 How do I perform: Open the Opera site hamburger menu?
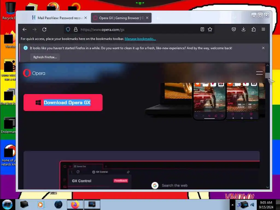point(259,73)
